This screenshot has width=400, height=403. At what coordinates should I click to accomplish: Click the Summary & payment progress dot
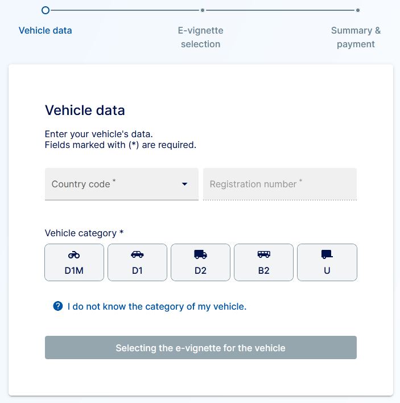(357, 10)
